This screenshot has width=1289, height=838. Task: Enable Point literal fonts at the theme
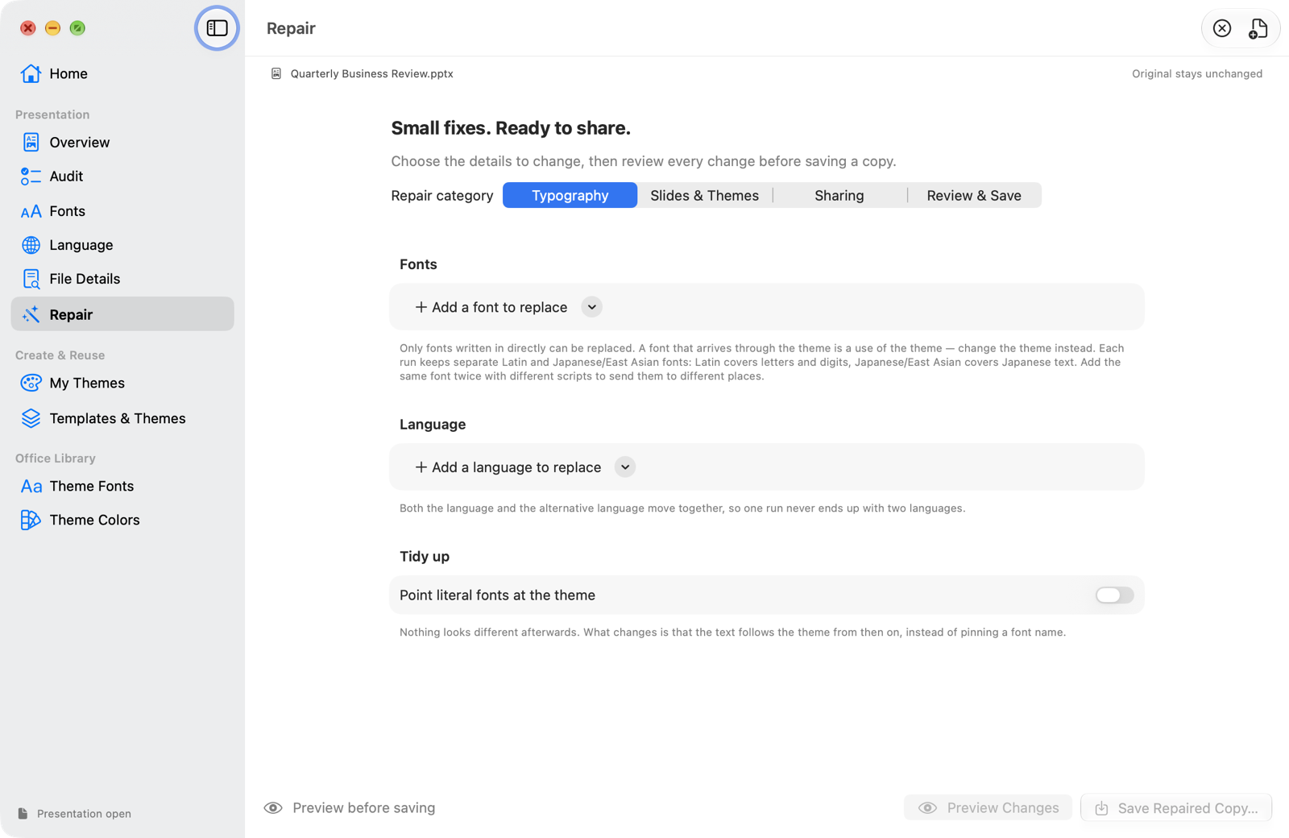pos(1114,595)
